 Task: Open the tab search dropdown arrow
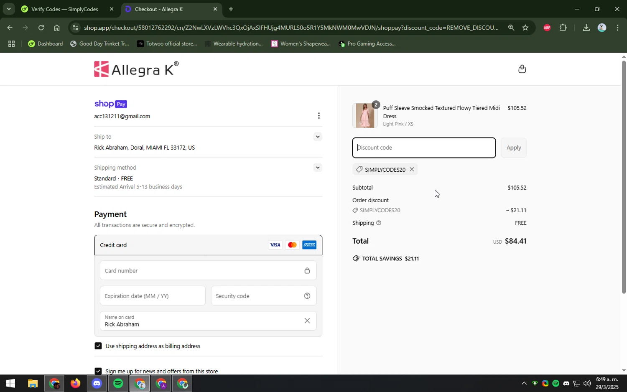click(x=9, y=9)
